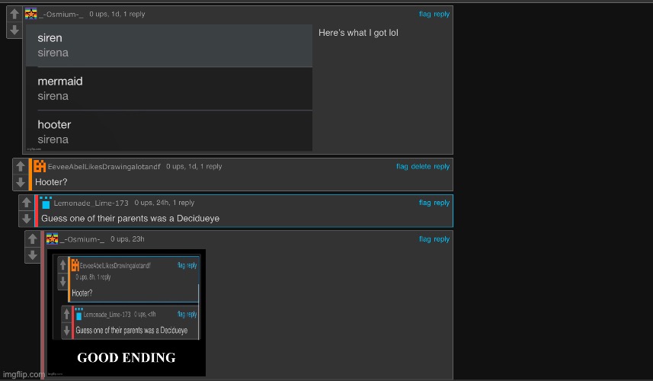Click the imgflip.com watermark
The height and width of the screenshot is (381, 653).
[23, 374]
